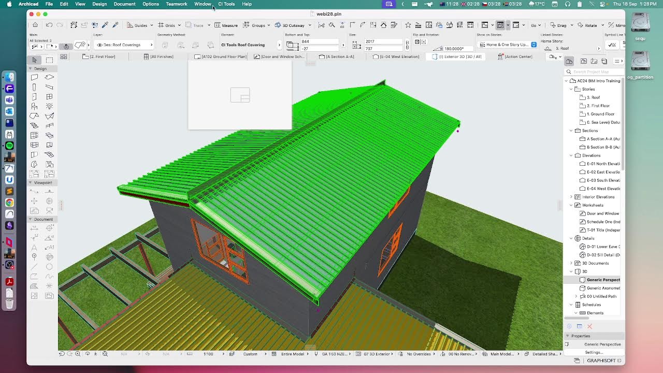Click the zoom magnifier icon in bottom bar
The image size is (663, 373).
(x=78, y=354)
